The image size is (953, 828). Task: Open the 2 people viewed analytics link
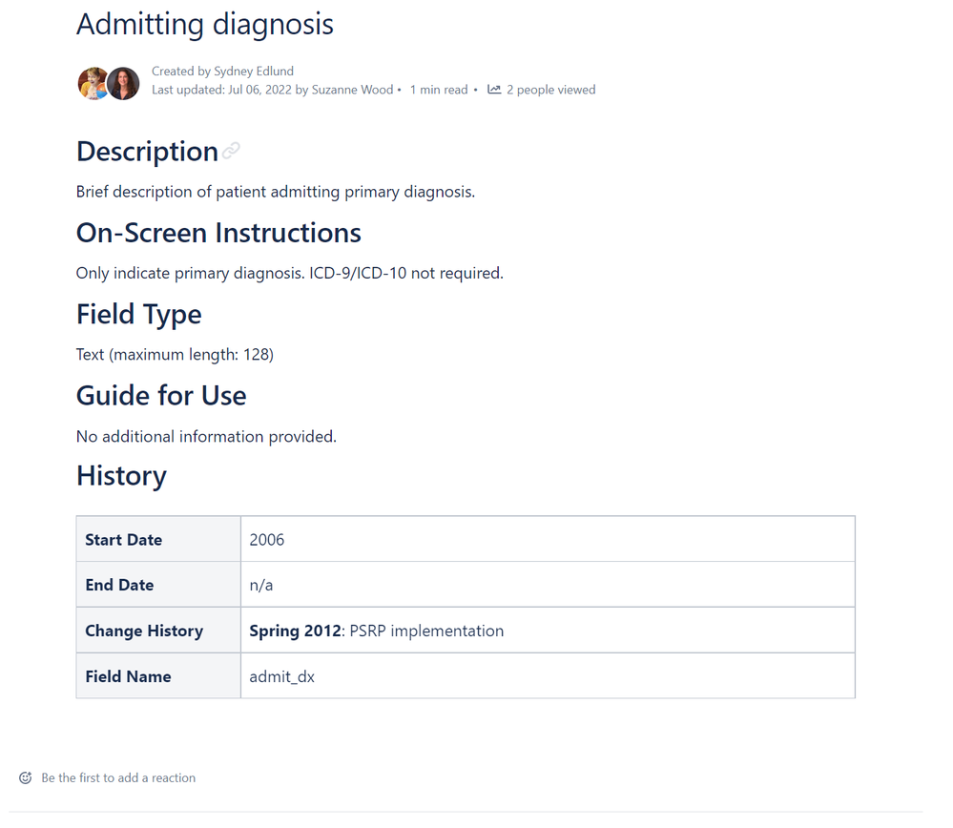[550, 90]
